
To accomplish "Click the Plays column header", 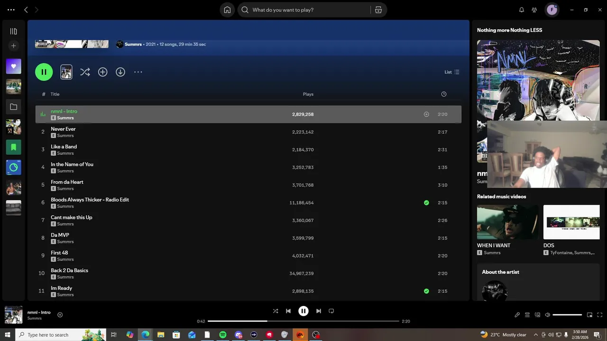I will pos(308,94).
